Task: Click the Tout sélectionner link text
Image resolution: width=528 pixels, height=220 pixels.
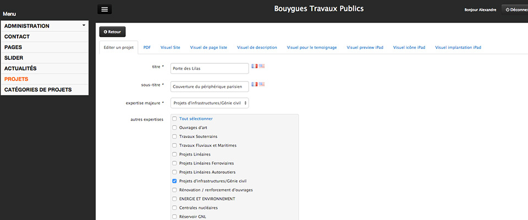Action: tap(196, 119)
